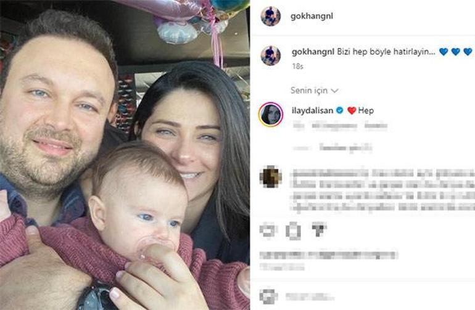Screen dimensions: 475x310
Task: Open the blurred emoji picker icon at bottom
Action: click(268, 296)
